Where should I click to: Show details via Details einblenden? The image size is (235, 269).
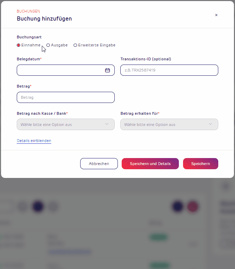click(x=34, y=141)
